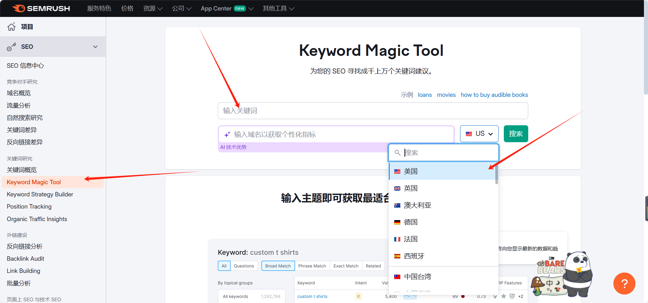Open 反向链接差异 in sidebar

click(25, 142)
